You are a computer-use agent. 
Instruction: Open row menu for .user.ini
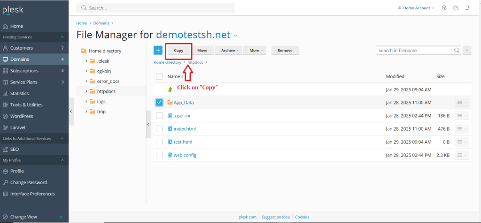coord(461,116)
